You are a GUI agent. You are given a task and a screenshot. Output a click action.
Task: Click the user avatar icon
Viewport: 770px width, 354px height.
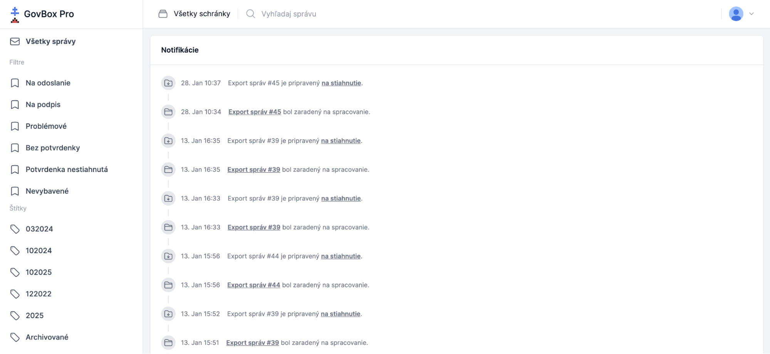(x=736, y=14)
